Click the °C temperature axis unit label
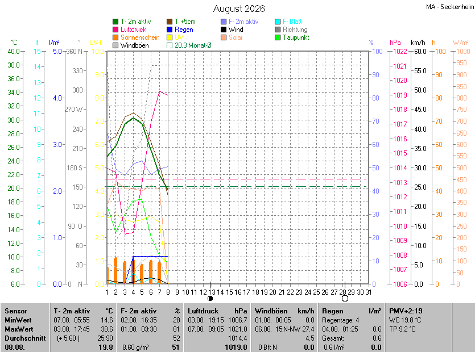Screen dimensions: 475x352 point(14,43)
